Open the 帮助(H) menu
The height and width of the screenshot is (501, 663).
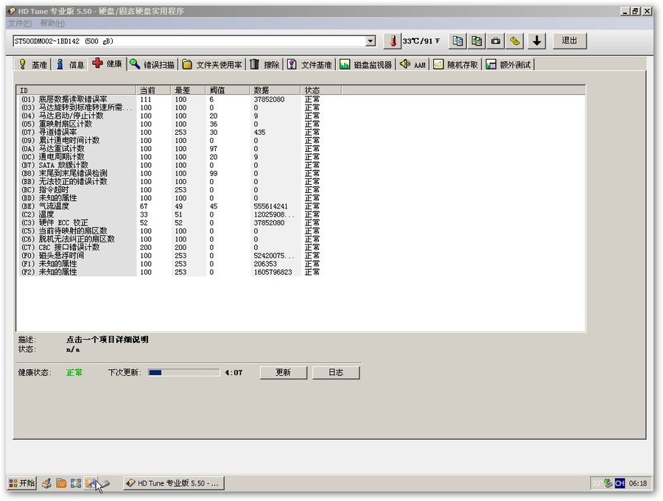52,24
